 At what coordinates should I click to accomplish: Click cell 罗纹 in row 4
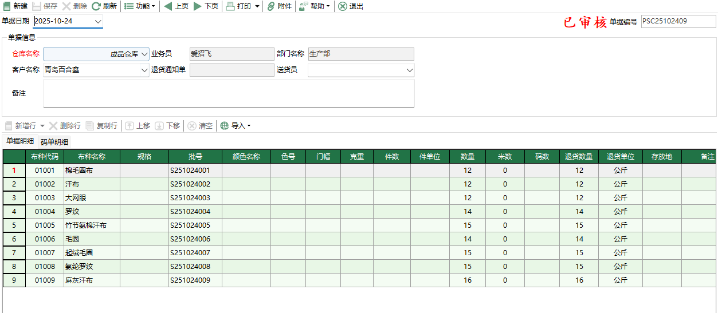(92, 211)
